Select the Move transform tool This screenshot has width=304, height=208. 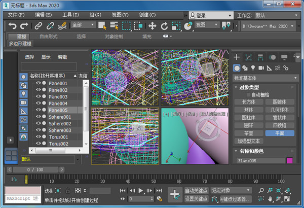[x=152, y=25]
